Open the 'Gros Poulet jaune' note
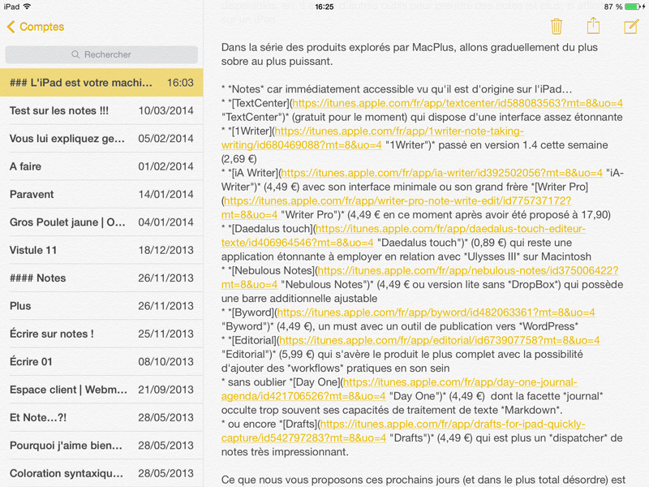Screen dimensions: 649x487 click(101, 222)
